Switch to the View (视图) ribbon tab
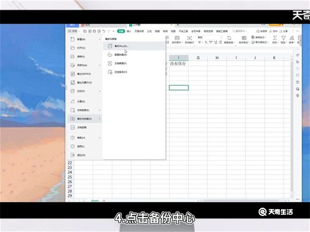The height and width of the screenshot is (232, 310). (173, 31)
